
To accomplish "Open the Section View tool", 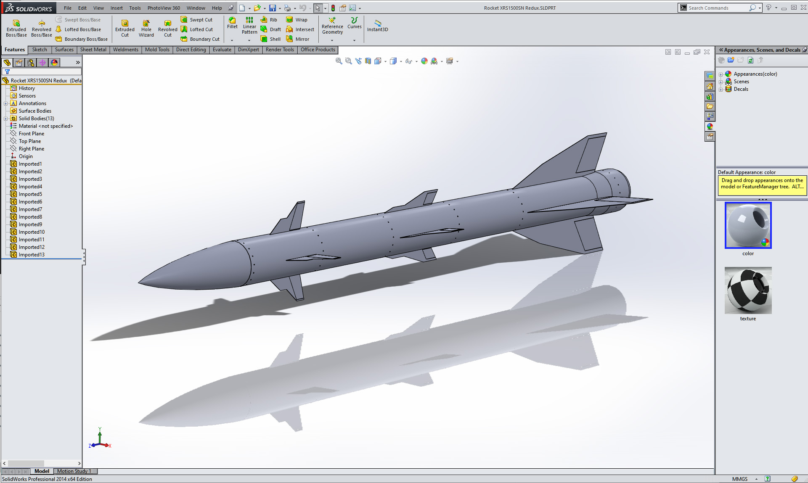I will [368, 61].
